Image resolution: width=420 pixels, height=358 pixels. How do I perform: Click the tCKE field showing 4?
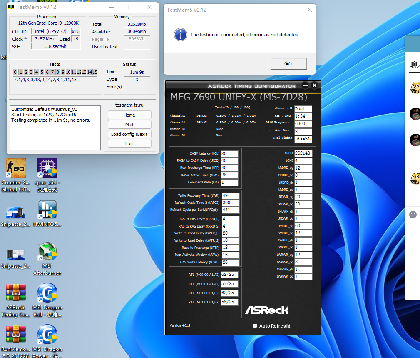click(x=303, y=160)
